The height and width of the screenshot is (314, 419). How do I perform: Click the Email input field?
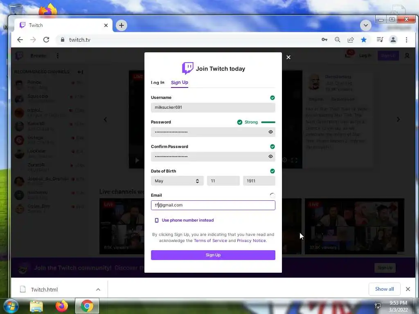pyautogui.click(x=213, y=205)
